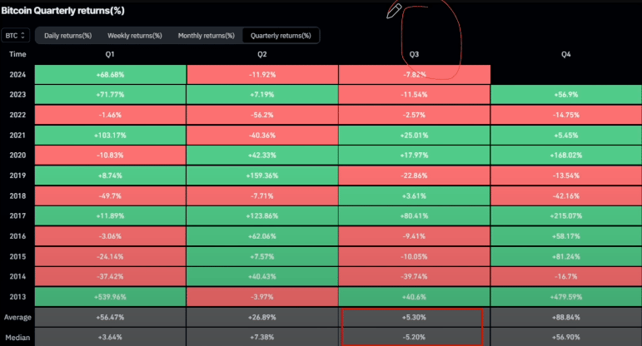Click the +56.9% cell for 2023 Q4

[566, 95]
